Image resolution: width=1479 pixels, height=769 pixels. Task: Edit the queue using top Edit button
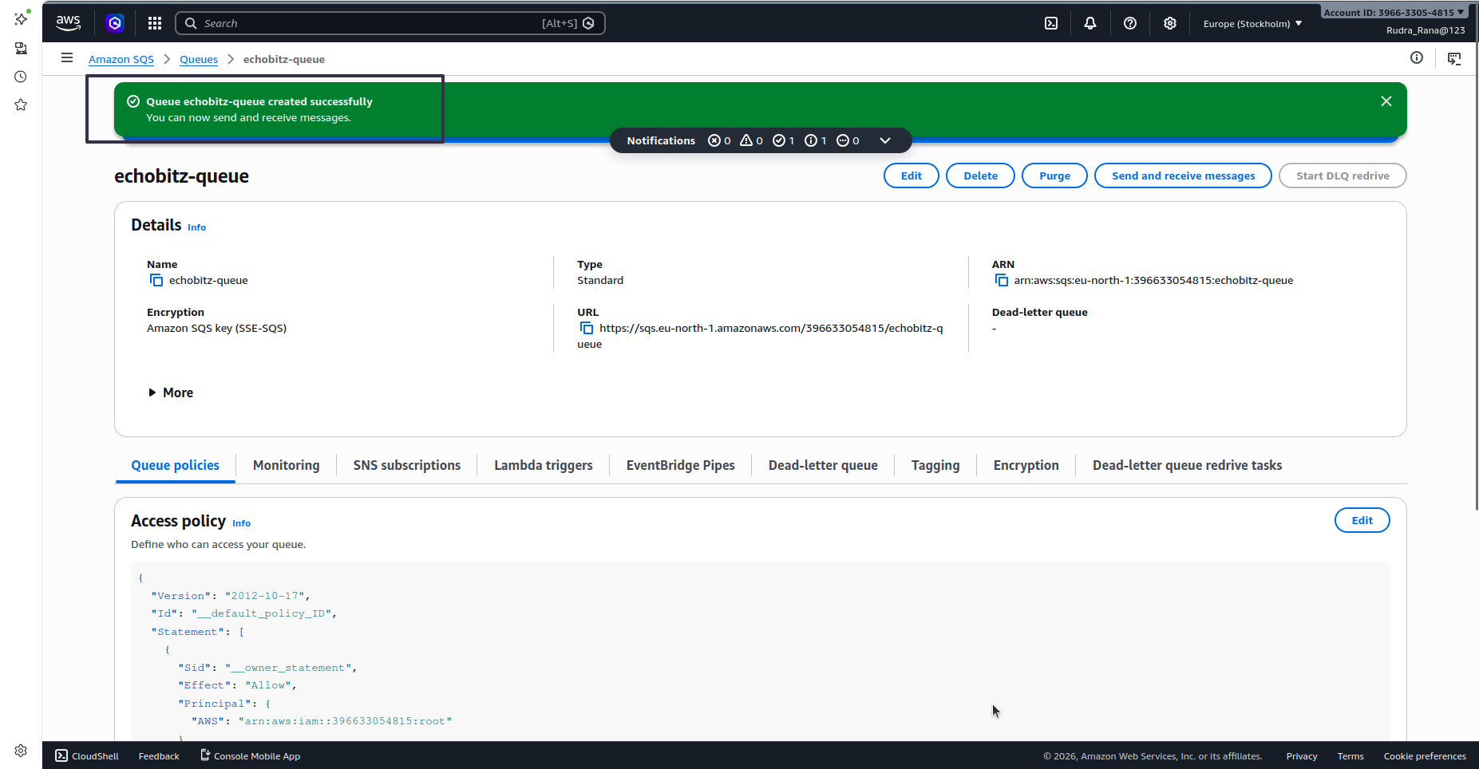pyautogui.click(x=912, y=175)
